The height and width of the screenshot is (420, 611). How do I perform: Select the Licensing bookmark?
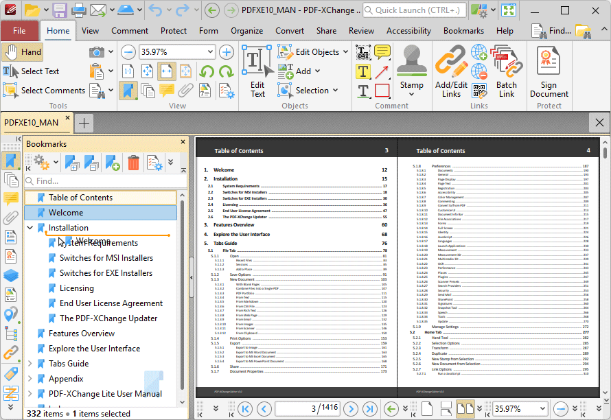[x=77, y=288]
